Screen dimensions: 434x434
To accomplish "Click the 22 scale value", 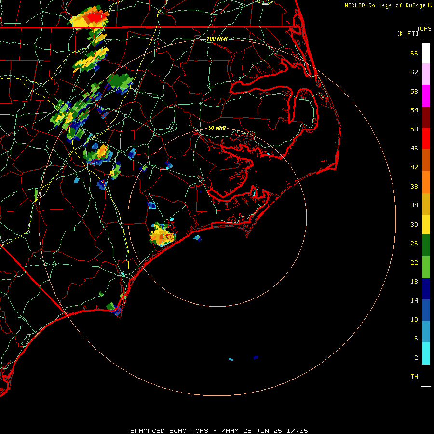I will click(x=414, y=262).
